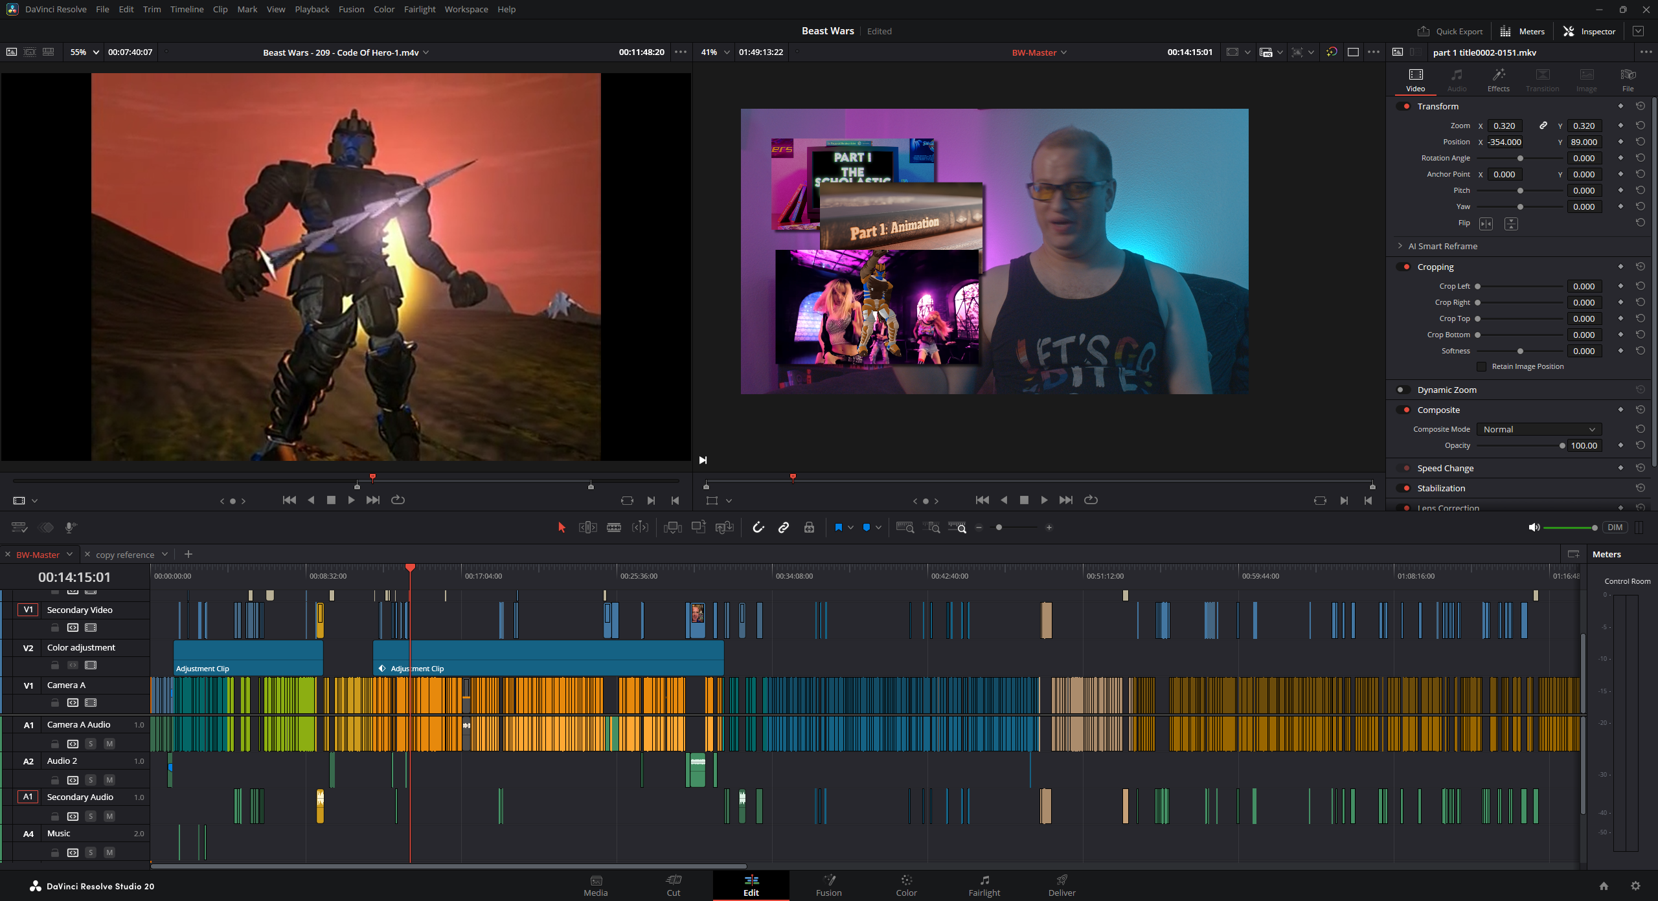Open the blue flag color dropdown arrow
The image size is (1658, 901).
tap(850, 528)
